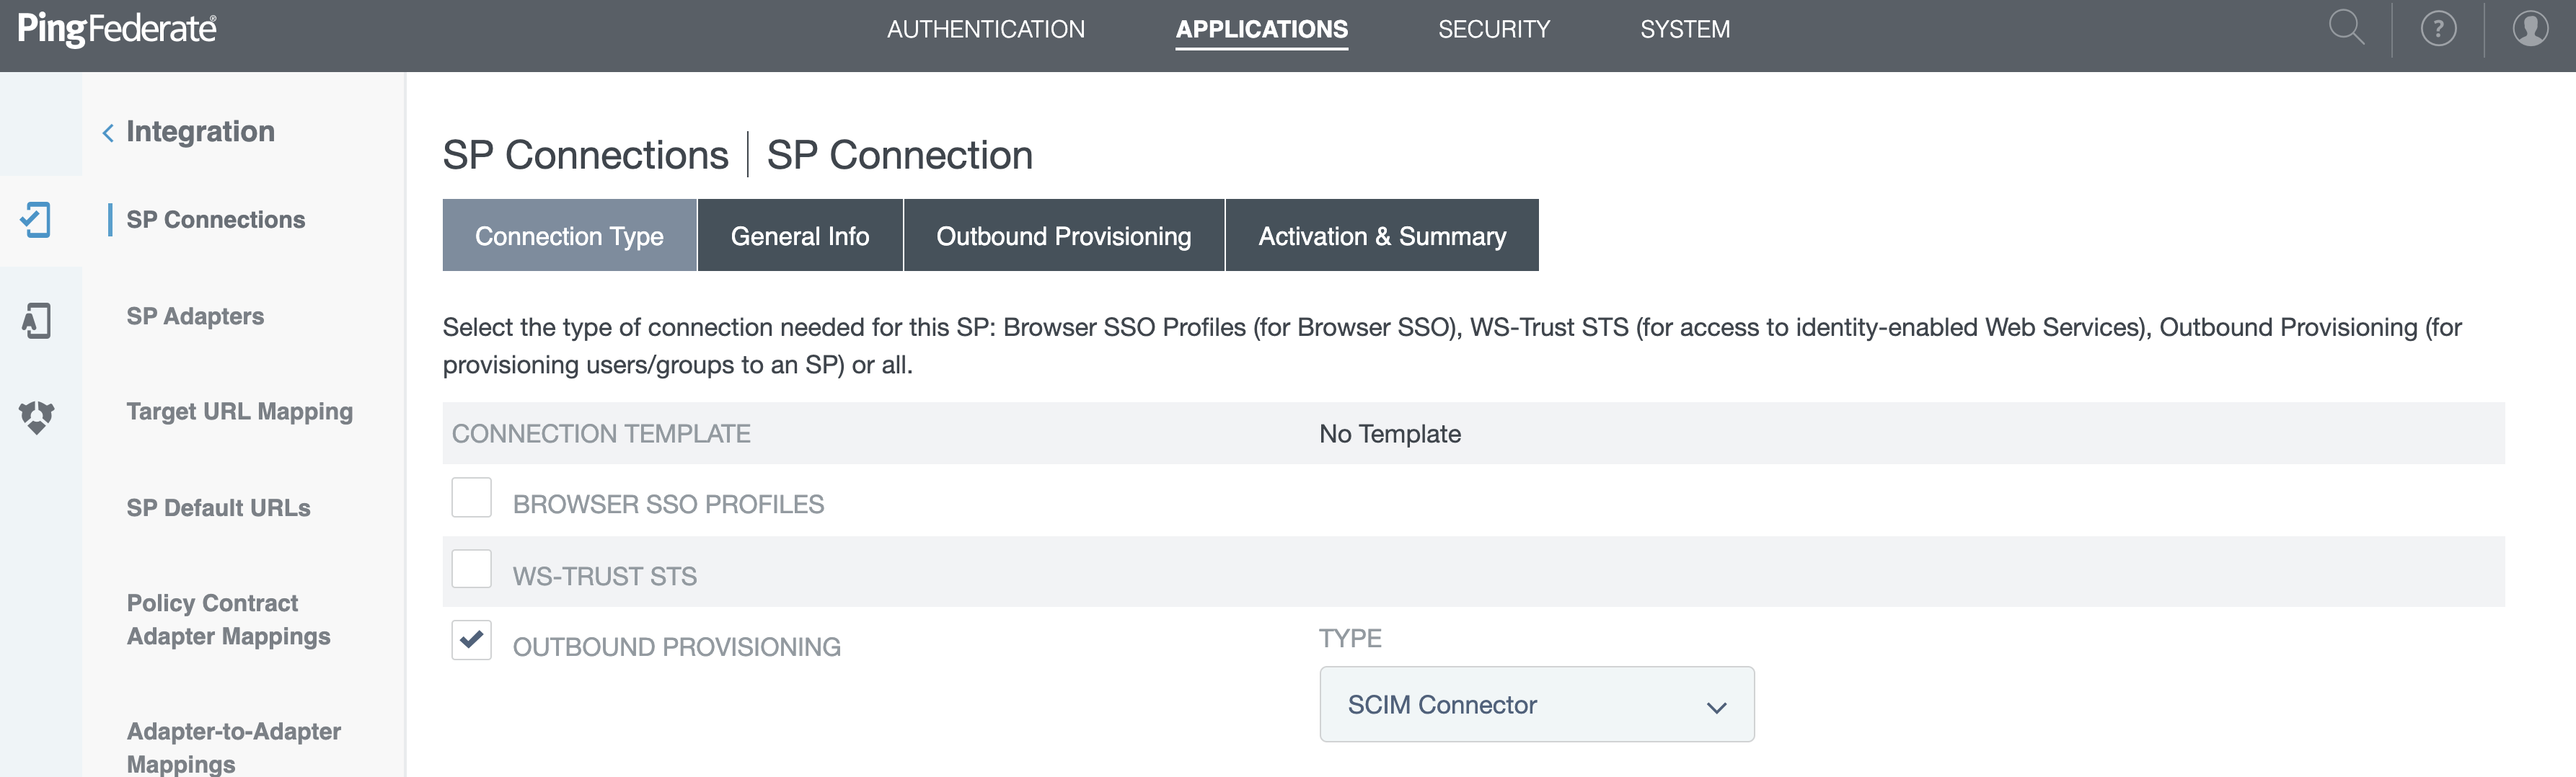
Task: Open the Applications top menu
Action: 1261,30
